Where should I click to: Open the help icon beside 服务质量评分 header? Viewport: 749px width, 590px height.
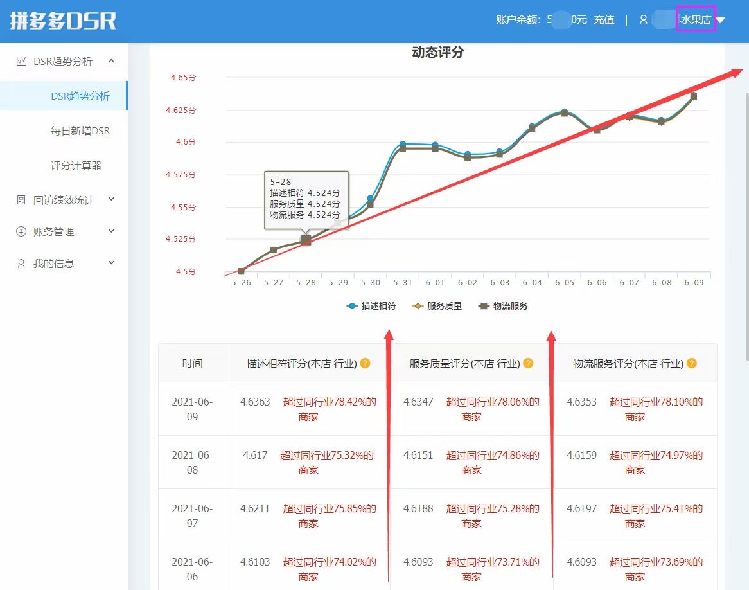(527, 363)
